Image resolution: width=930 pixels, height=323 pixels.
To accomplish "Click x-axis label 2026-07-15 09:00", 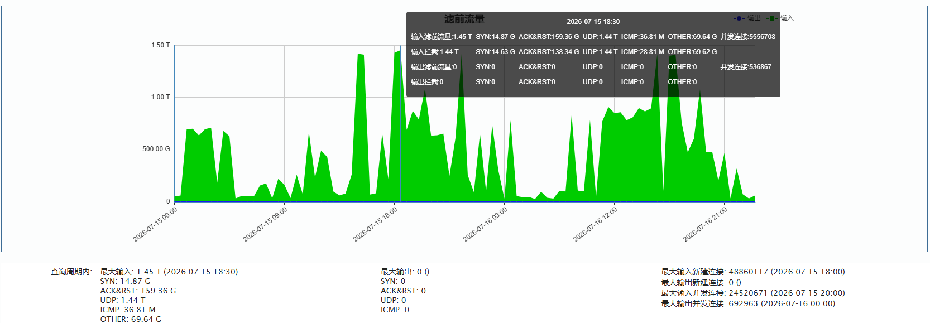I will point(265,225).
